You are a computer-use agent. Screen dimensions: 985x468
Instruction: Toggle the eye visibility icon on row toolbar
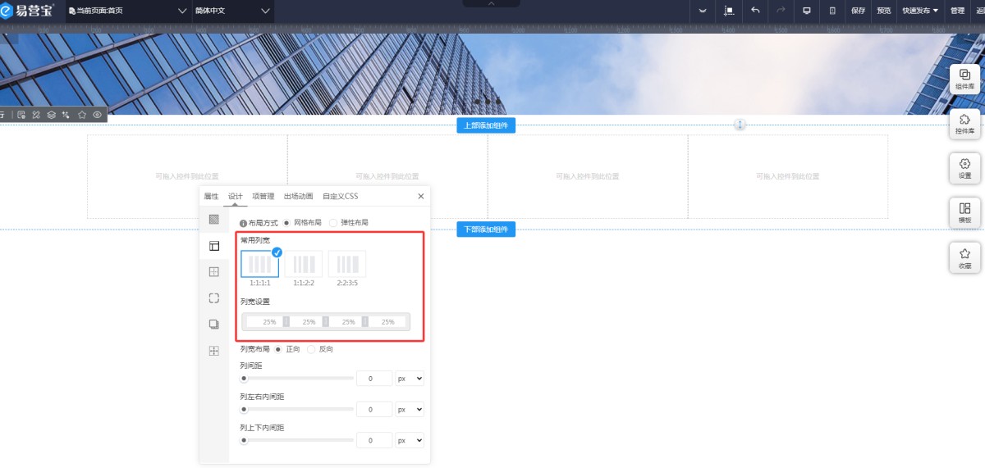coord(98,115)
